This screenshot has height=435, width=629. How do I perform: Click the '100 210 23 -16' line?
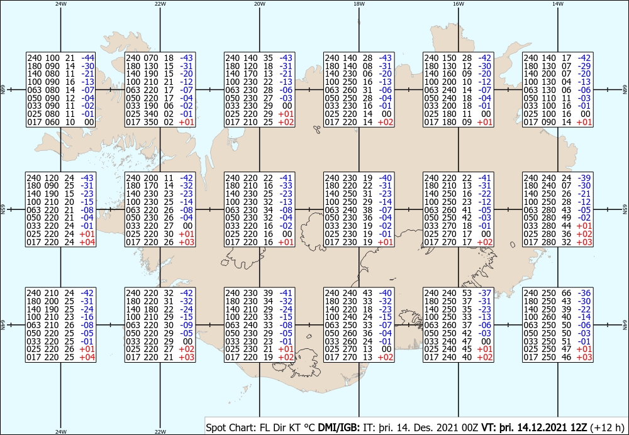pyautogui.click(x=60, y=317)
